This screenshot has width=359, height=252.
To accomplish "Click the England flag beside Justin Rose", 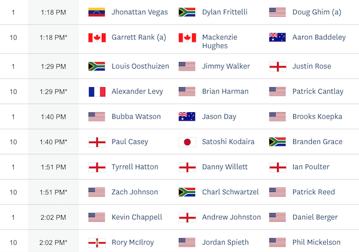I will [278, 66].
